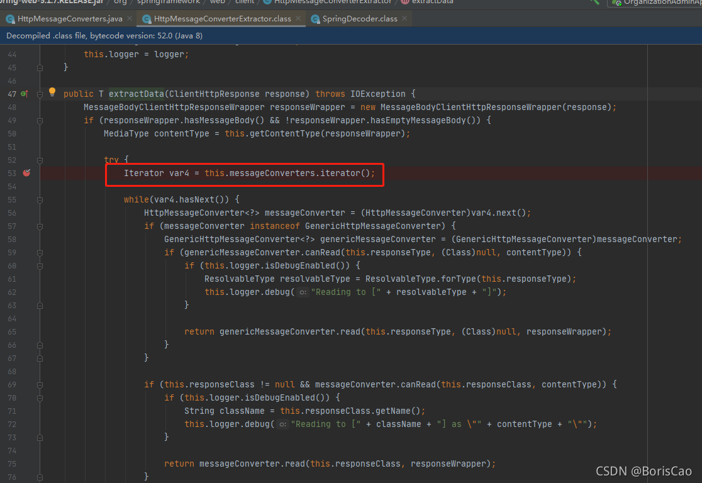Switch to the SpringDecoder.class tab
This screenshot has height=483, width=702.
355,19
